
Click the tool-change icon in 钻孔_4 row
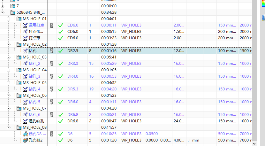pyautogui.click(x=52, y=89)
